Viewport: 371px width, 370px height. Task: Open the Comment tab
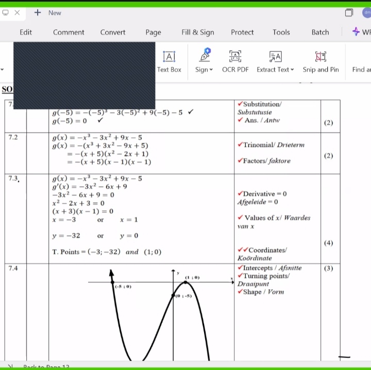[x=69, y=32]
